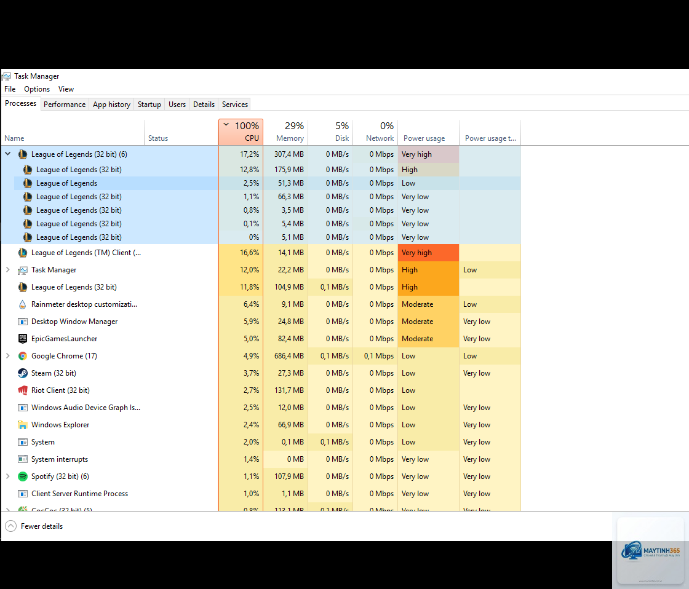
Task: Switch to the App history tab
Action: [x=111, y=105]
